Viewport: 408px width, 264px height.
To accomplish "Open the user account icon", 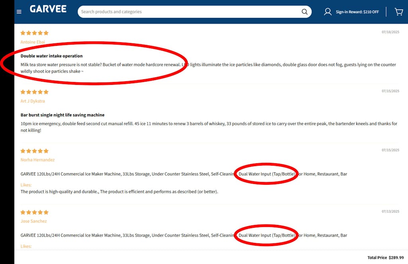I will 328,12.
